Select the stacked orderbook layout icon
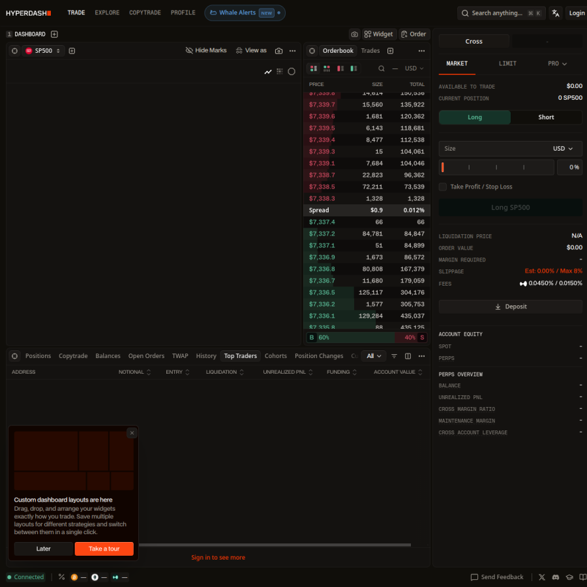The width and height of the screenshot is (587, 587). coord(327,68)
